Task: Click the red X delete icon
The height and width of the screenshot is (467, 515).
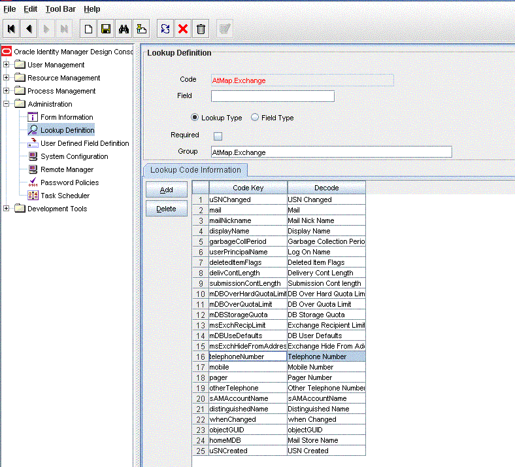Action: coord(183,29)
